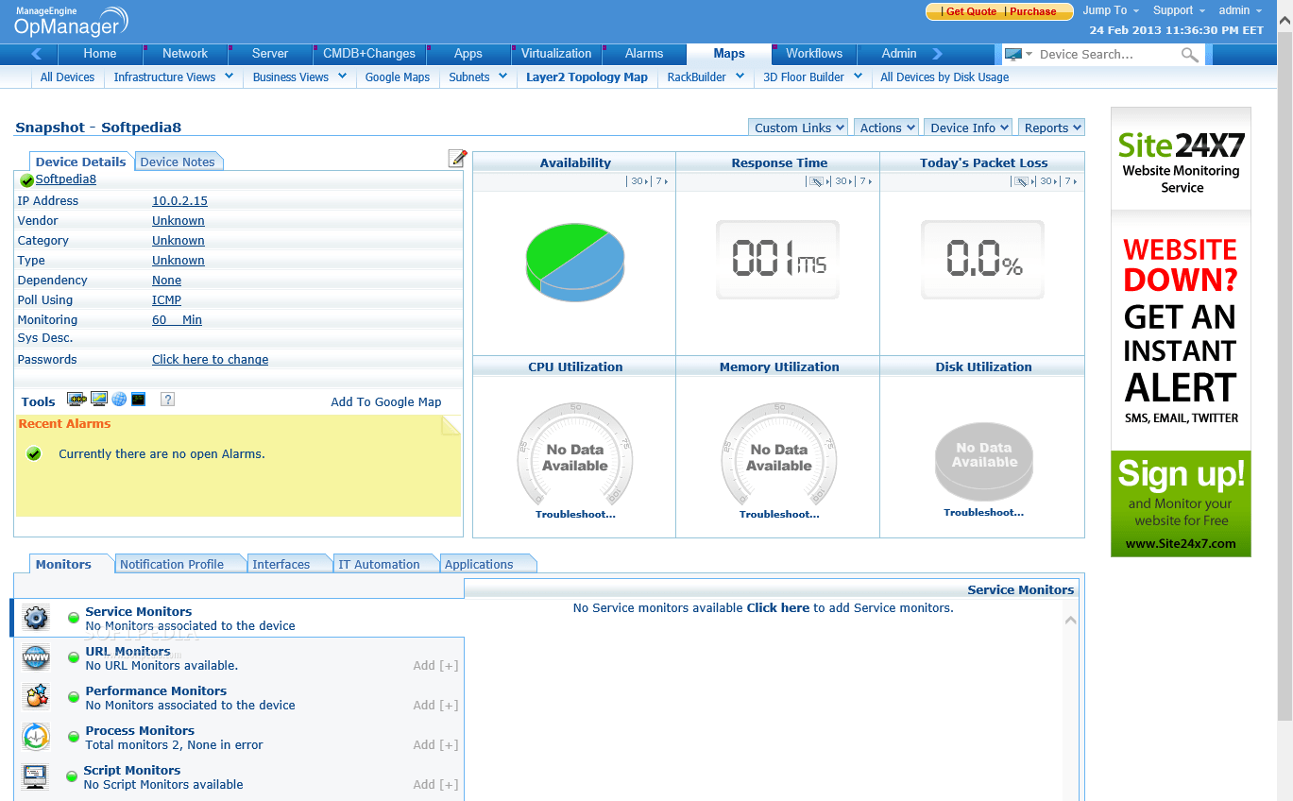Image resolution: width=1293 pixels, height=801 pixels.
Task: Open the Custom Links dropdown
Action: (x=797, y=126)
